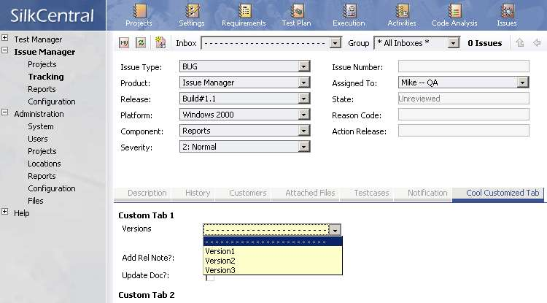Viewport: 547px width, 303px height.
Task: Click the SilkCentral logo
Action: click(52, 16)
